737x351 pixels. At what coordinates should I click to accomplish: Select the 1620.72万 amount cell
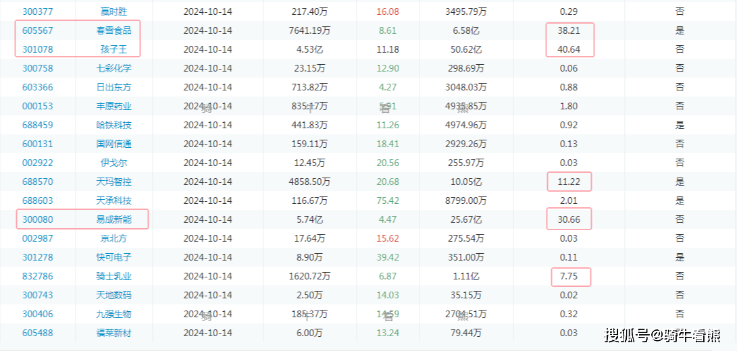310,276
